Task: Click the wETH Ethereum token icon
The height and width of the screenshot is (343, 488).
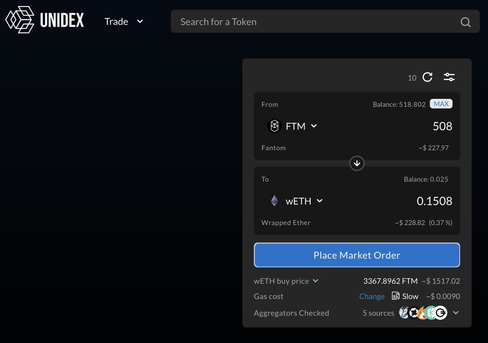Action: pyautogui.click(x=274, y=201)
